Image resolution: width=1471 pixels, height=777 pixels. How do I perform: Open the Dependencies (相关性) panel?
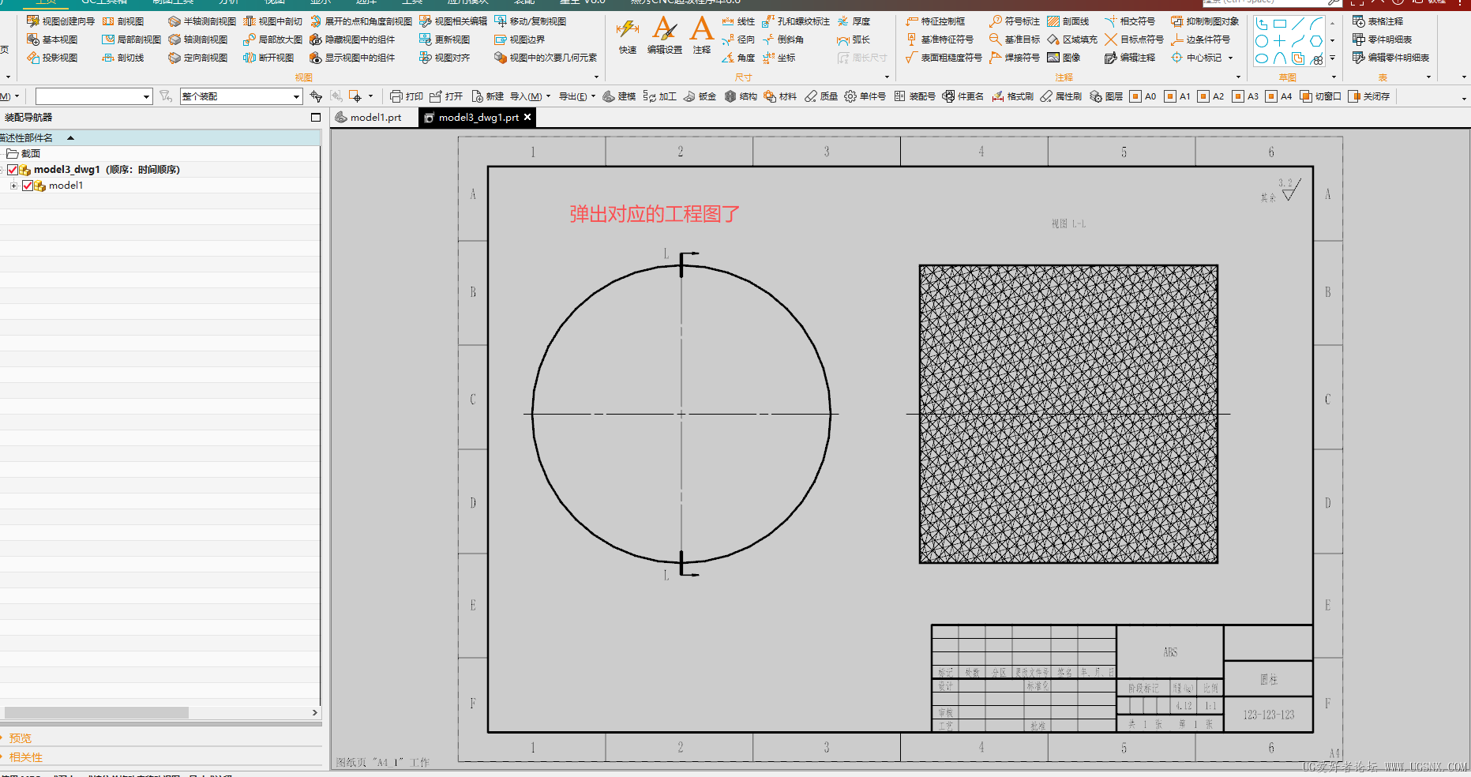25,757
